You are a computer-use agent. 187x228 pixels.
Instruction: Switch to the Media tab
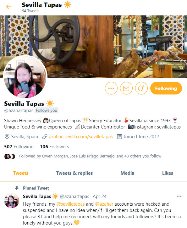127,173
